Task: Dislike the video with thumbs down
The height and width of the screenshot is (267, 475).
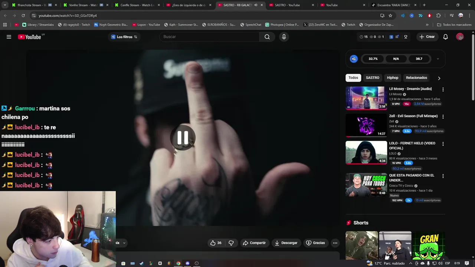Action: pos(231,243)
